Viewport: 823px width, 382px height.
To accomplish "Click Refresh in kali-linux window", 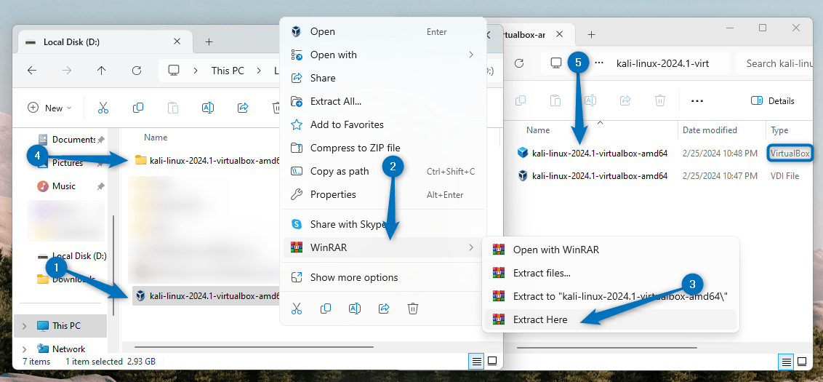I will 520,63.
